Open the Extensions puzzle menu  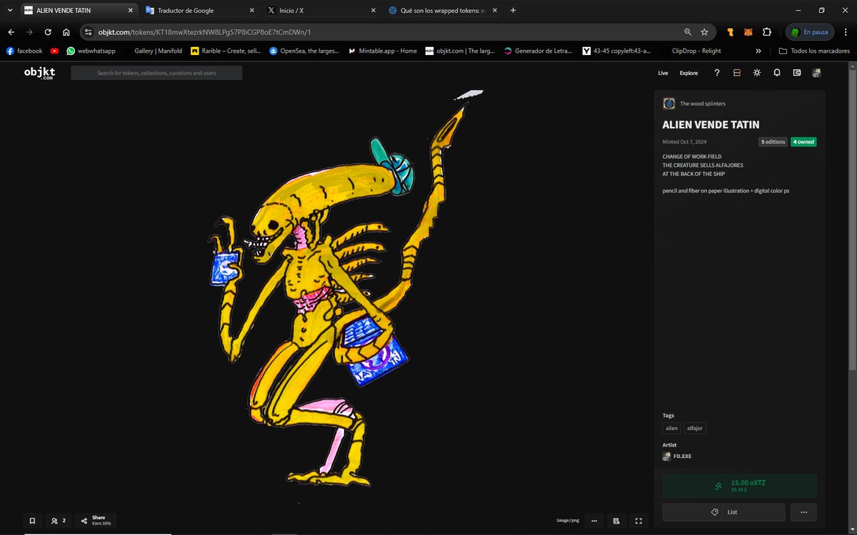[767, 32]
